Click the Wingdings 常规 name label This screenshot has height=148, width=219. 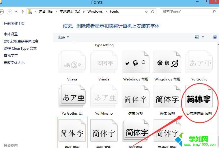pyautogui.click(x=167, y=79)
